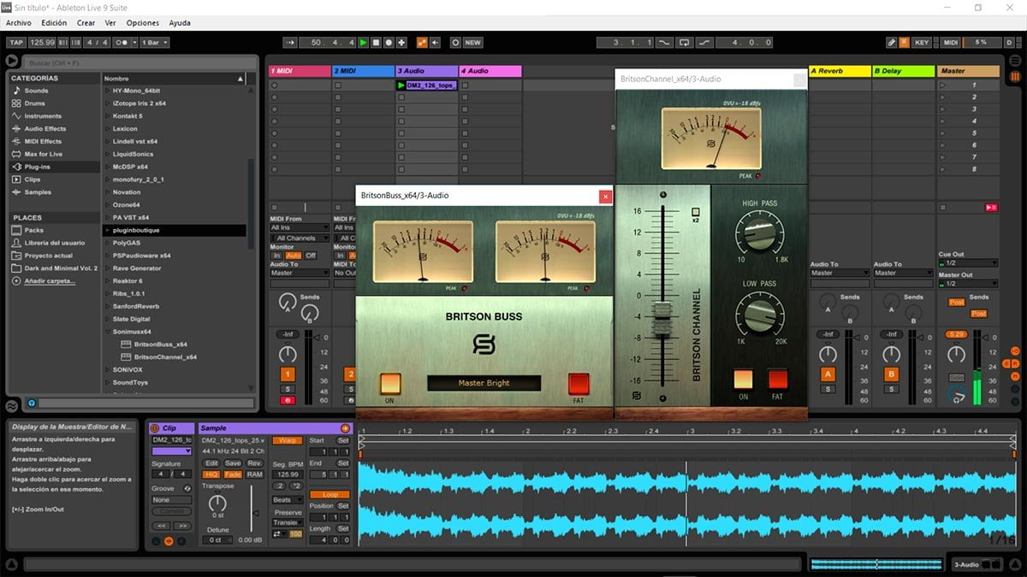Select the BritsonBuss_x64 plug-in
1027x577 pixels.
tap(159, 344)
